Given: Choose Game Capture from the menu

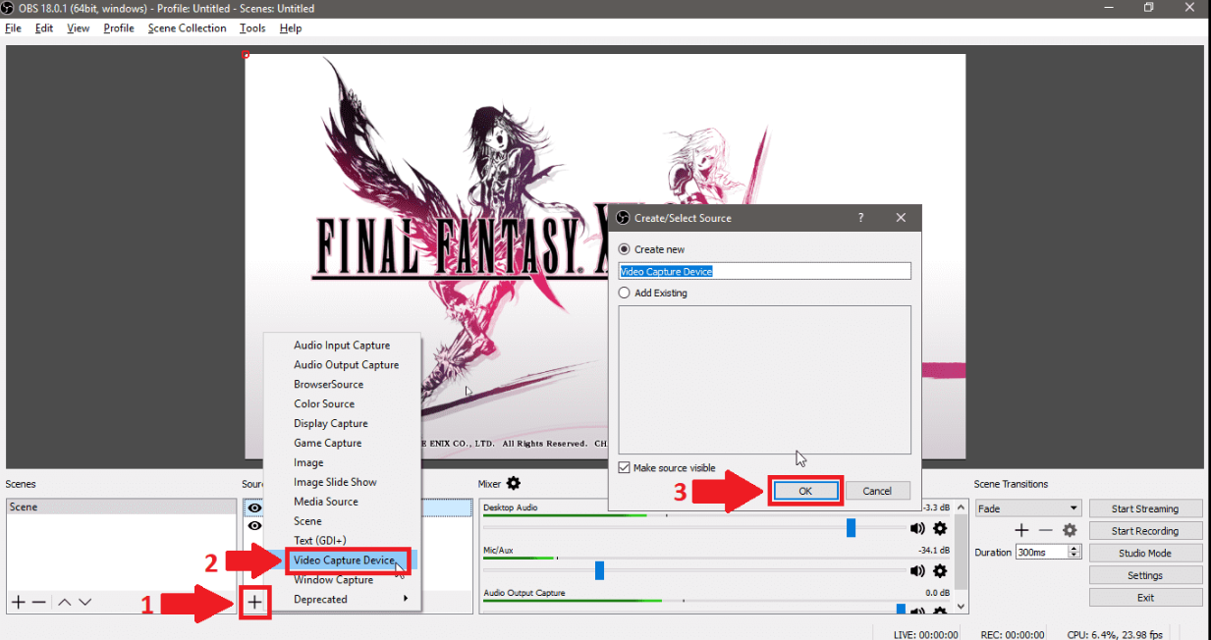Looking at the screenshot, I should tap(342, 444).
